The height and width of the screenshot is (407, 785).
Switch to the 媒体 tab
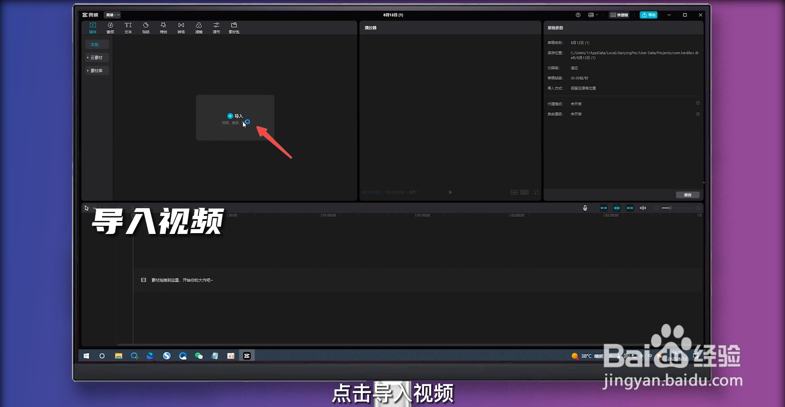point(93,28)
